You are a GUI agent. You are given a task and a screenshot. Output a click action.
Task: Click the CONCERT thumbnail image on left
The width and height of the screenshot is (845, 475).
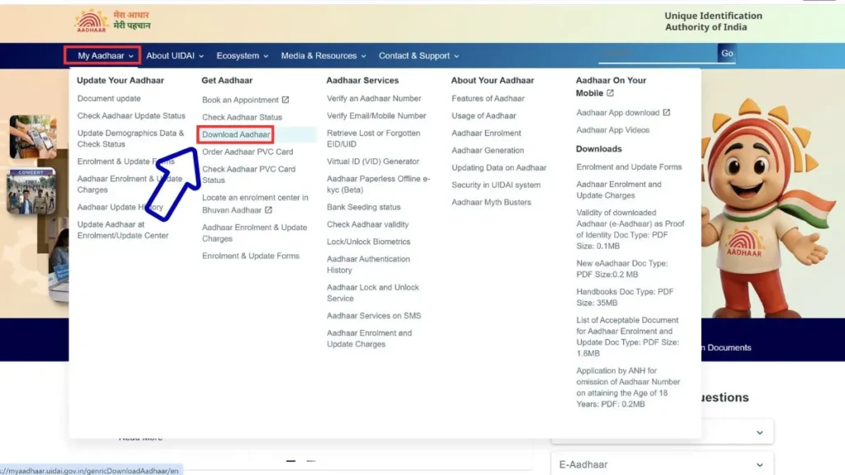pos(31,191)
